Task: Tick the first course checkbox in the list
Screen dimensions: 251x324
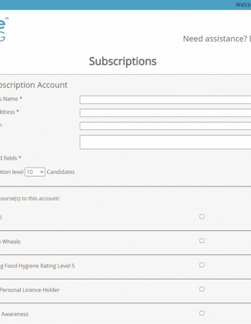Action: coord(202,217)
